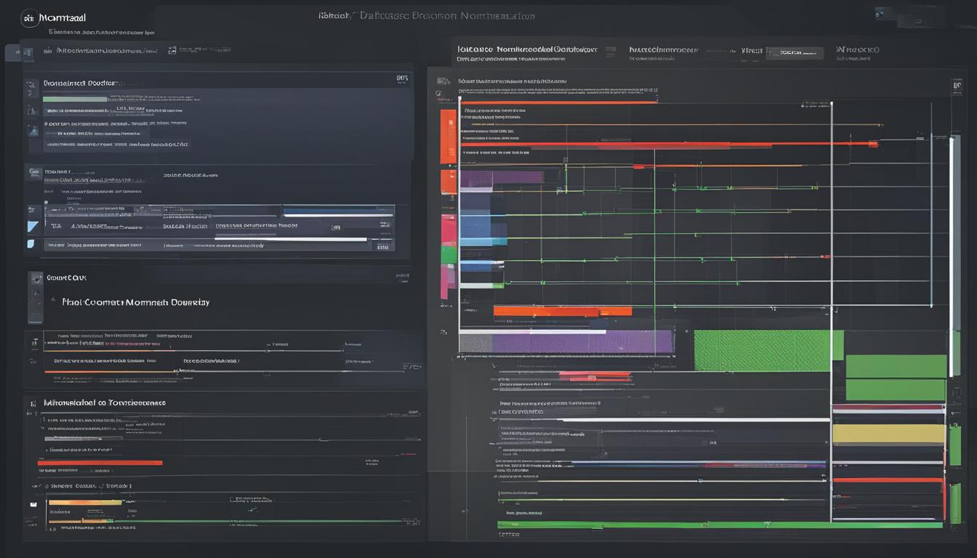The height and width of the screenshot is (558, 977).
Task: Select the yellow-orange gradient bar in the lower-left panel
Action: coord(84,502)
